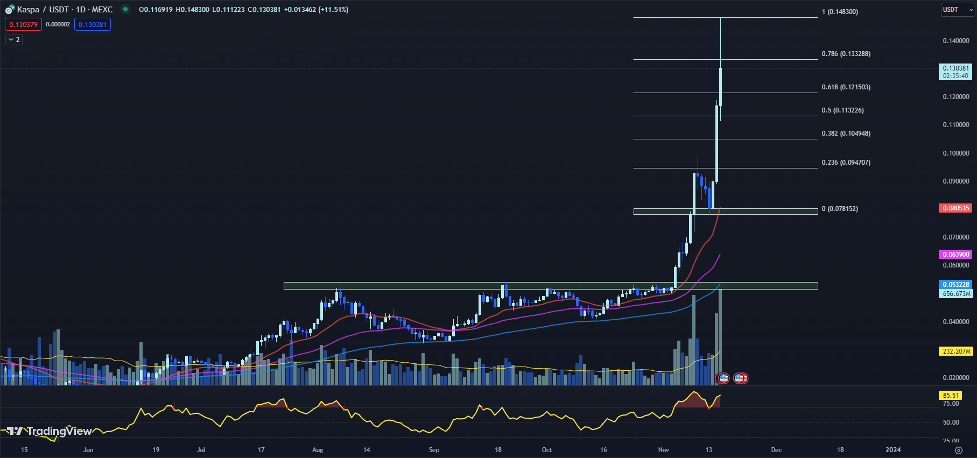Click the current price 0.130381 axis label

click(x=955, y=68)
